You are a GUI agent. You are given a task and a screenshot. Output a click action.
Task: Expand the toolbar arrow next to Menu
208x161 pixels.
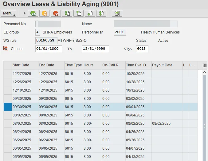25,13
